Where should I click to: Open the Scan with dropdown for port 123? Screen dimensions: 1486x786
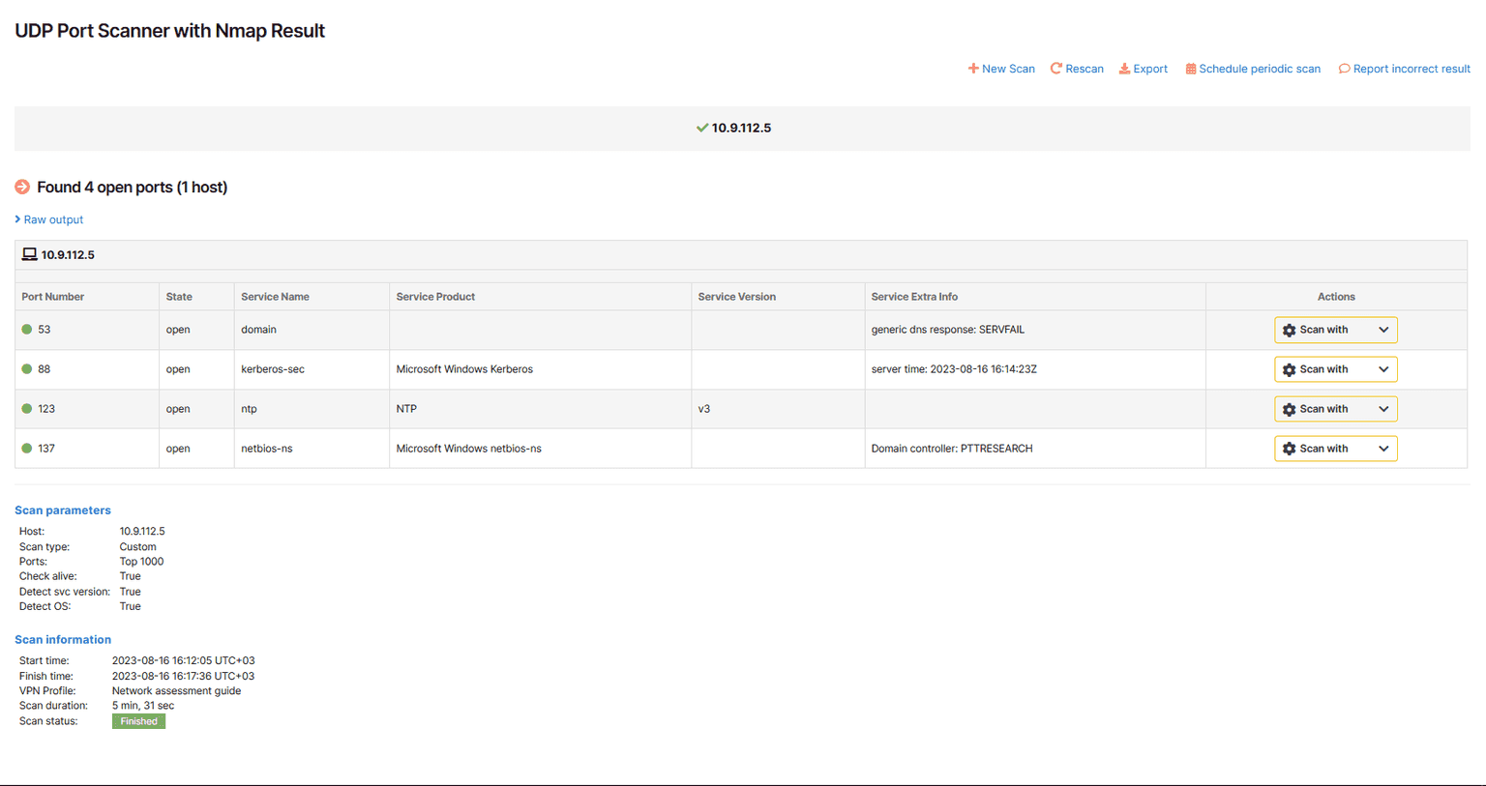(1385, 409)
